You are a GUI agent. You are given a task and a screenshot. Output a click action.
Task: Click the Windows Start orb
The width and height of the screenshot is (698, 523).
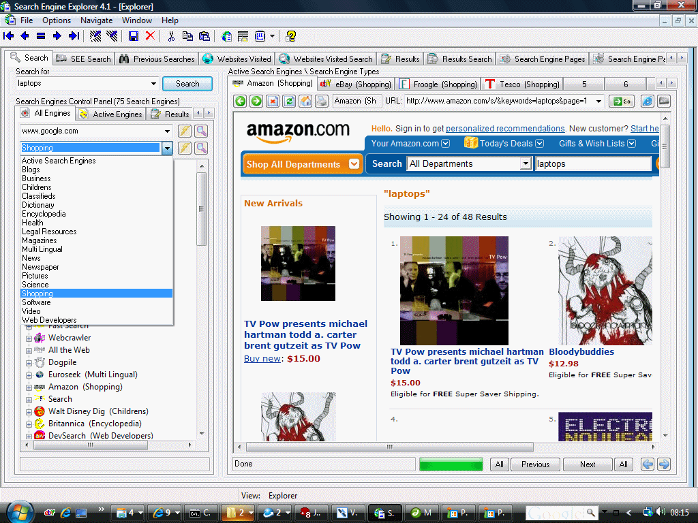[18, 512]
